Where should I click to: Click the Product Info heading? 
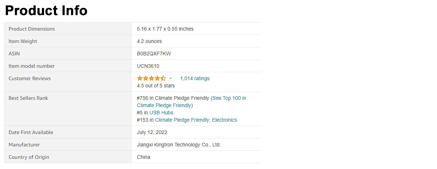tap(46, 10)
